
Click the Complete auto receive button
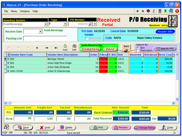(x=90, y=49)
